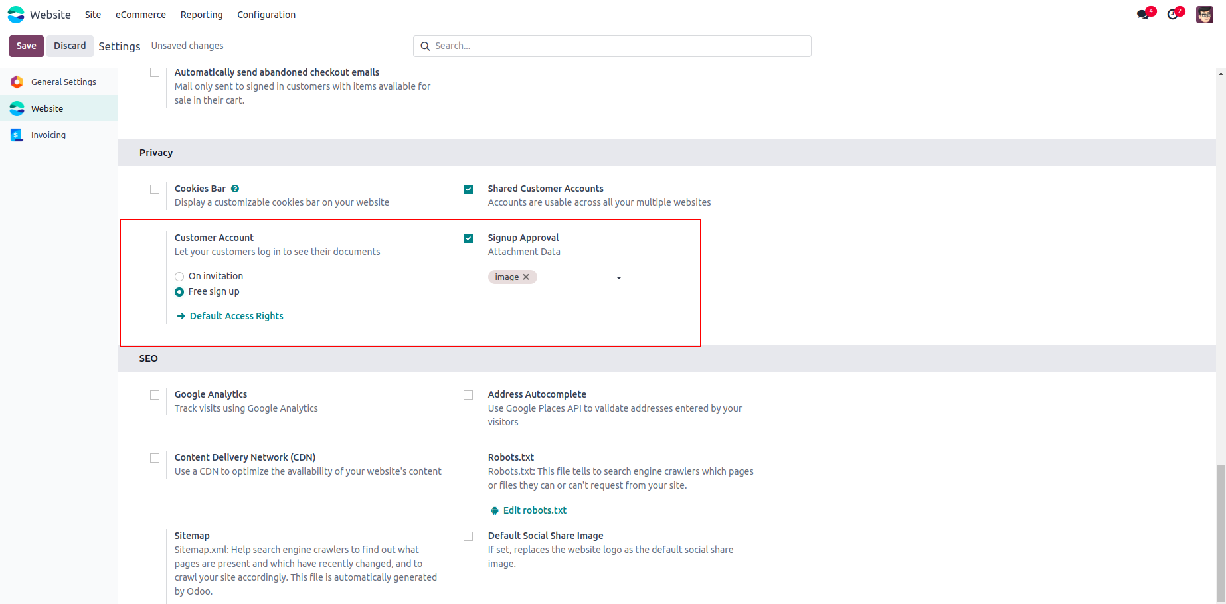Viewport: 1226px width, 604px height.
Task: Click into the Search settings field
Action: coord(618,46)
